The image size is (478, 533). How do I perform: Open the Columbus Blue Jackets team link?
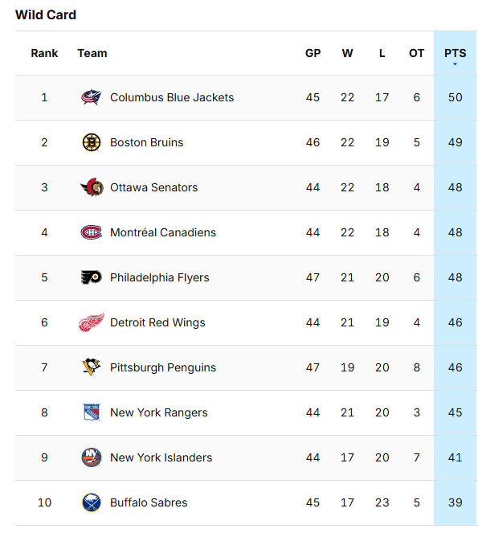point(172,97)
